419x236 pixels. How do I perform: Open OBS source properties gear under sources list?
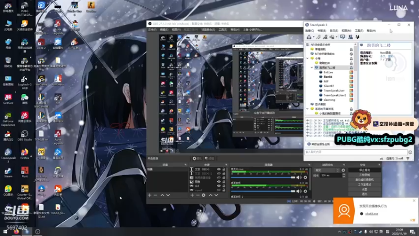tap(204, 195)
